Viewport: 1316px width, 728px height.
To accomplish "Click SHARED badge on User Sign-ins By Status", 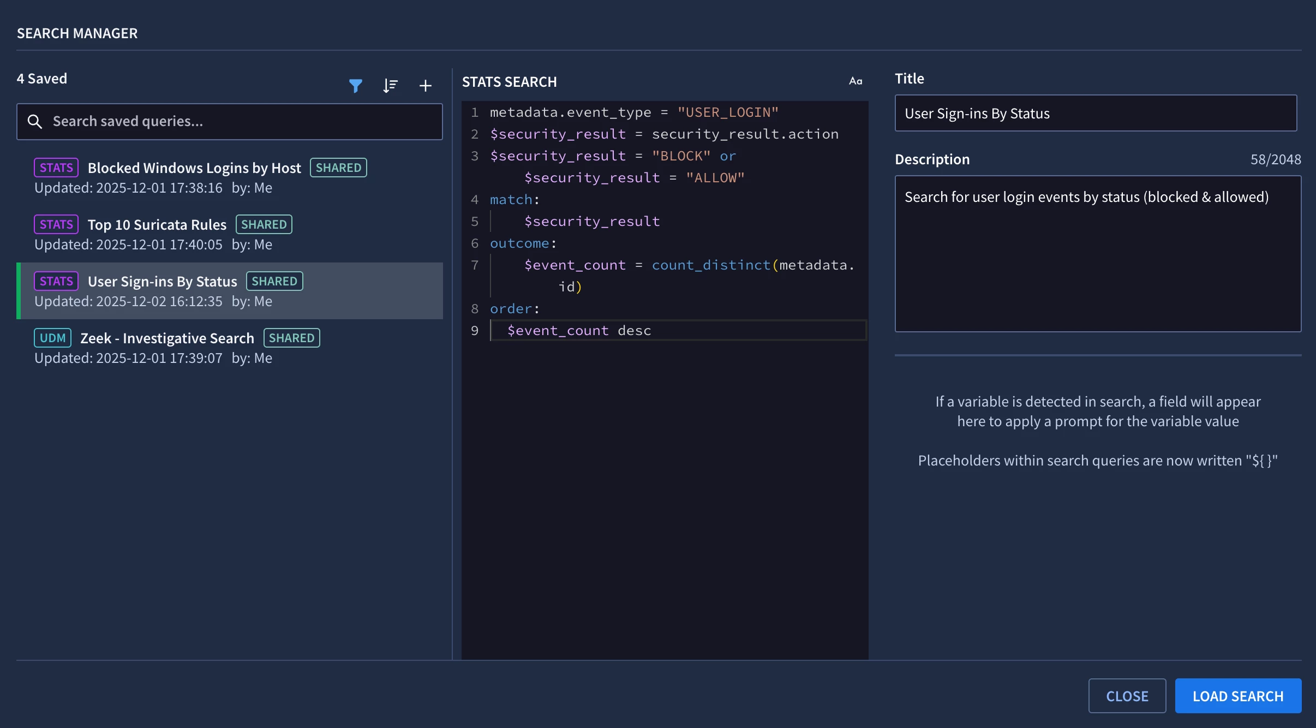I will click(274, 281).
